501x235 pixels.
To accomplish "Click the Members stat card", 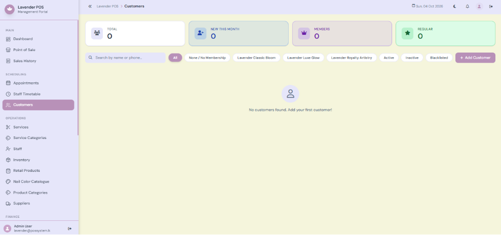I will click(342, 33).
